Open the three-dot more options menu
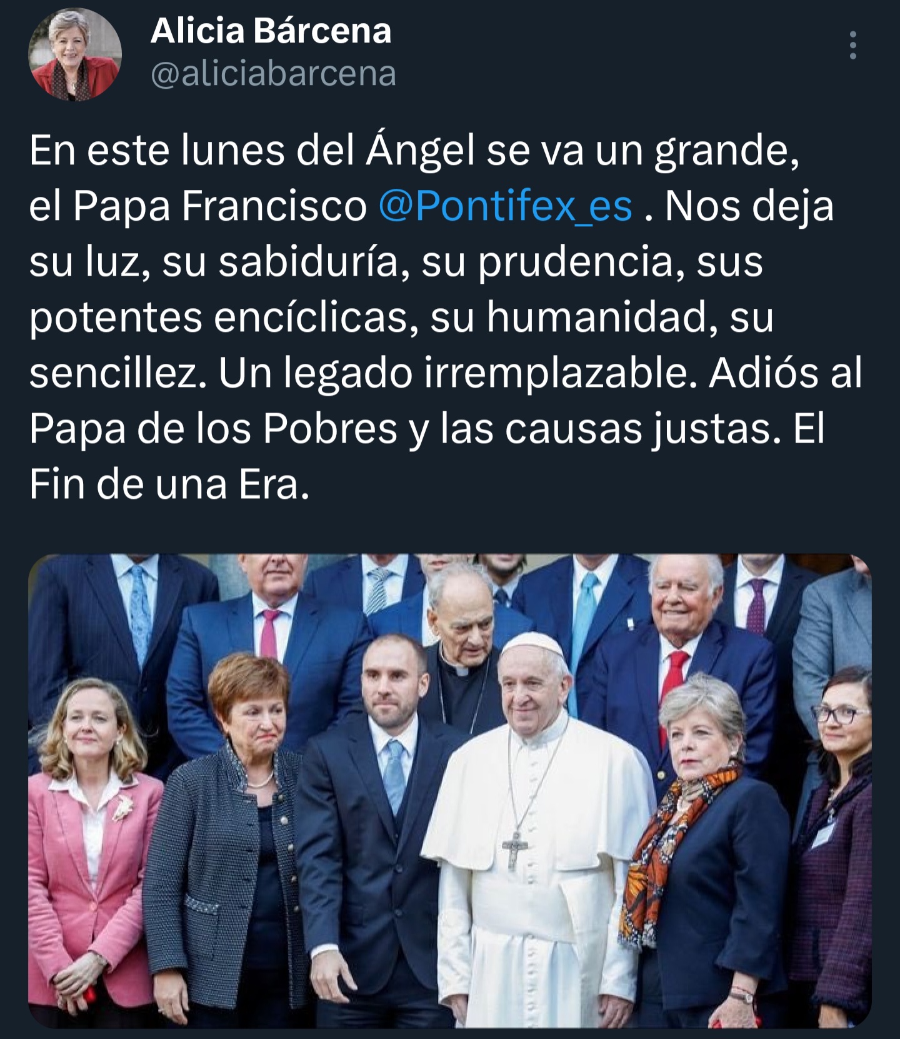Screen dimensions: 900x1039 (x=852, y=45)
